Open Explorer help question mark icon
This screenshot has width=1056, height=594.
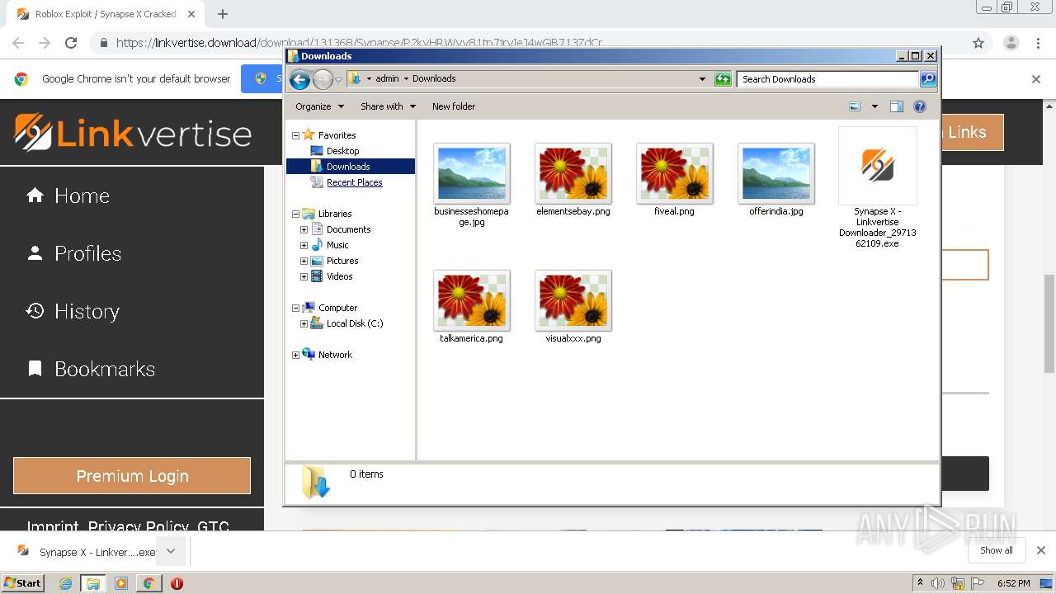(x=920, y=106)
